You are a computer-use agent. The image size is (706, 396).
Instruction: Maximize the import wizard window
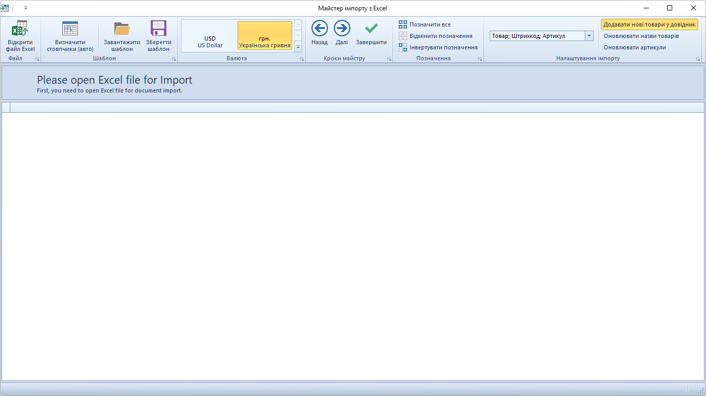(670, 8)
